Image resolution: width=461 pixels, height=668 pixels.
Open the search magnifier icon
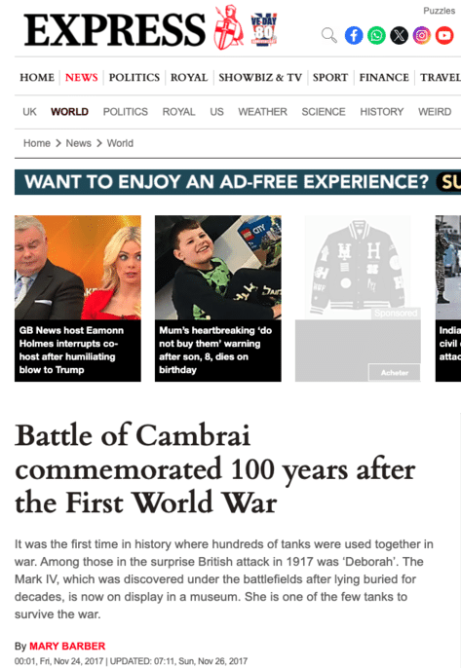pos(328,35)
